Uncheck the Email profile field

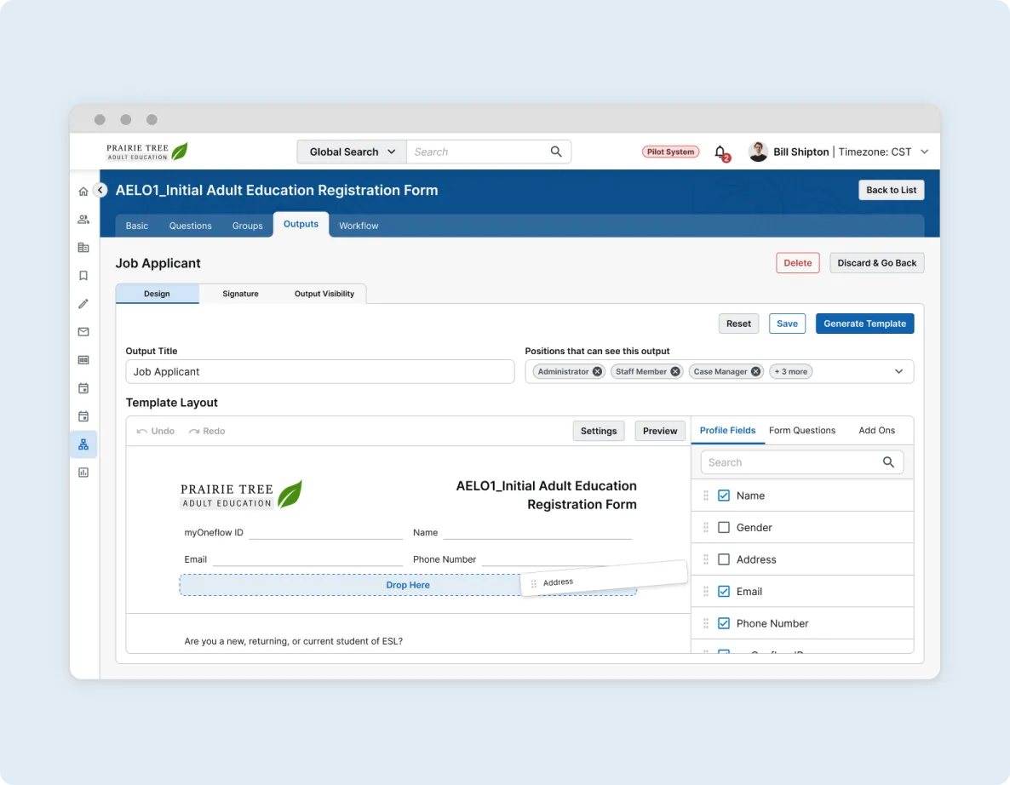(x=724, y=592)
